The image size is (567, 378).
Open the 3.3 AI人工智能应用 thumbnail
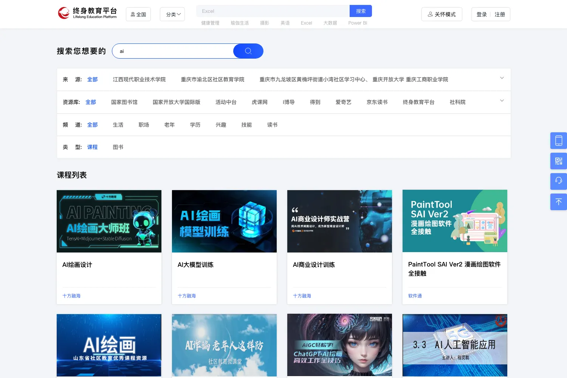[x=455, y=345]
